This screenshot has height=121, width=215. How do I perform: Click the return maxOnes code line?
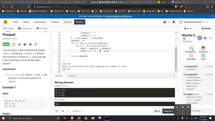pos(79,56)
